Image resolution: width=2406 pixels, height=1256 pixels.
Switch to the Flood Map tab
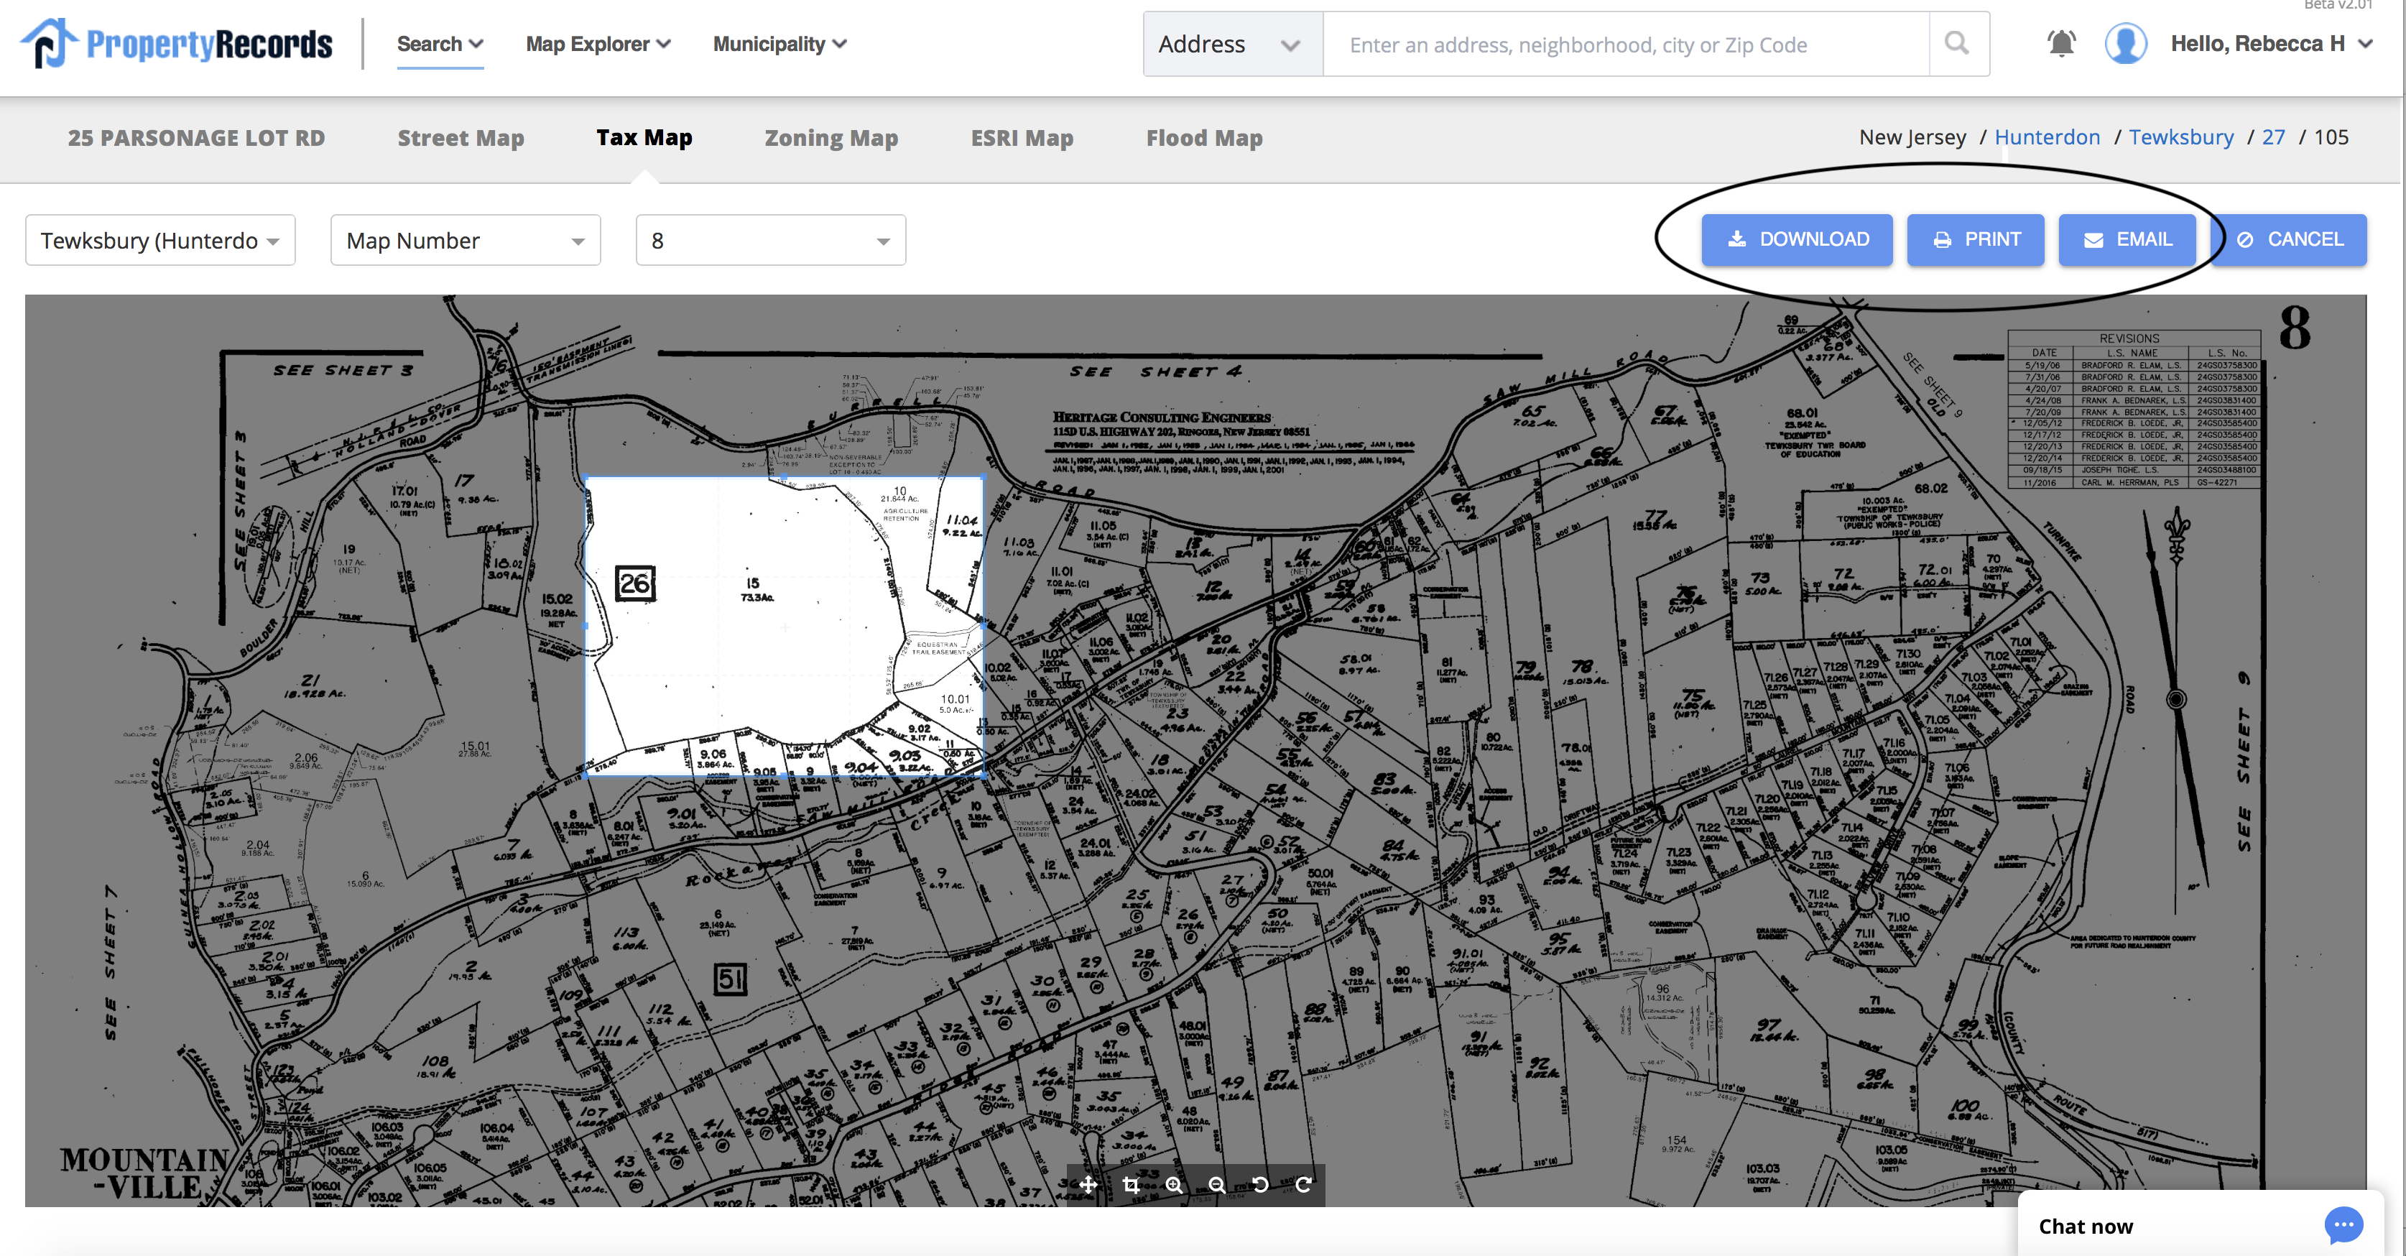coord(1204,137)
